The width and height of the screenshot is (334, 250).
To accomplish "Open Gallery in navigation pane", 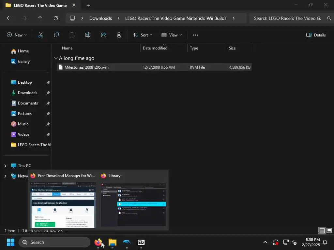I will 23,62.
